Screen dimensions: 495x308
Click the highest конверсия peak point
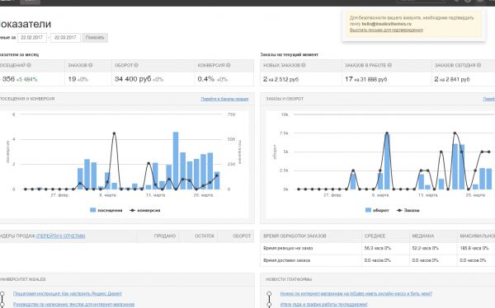(115, 133)
